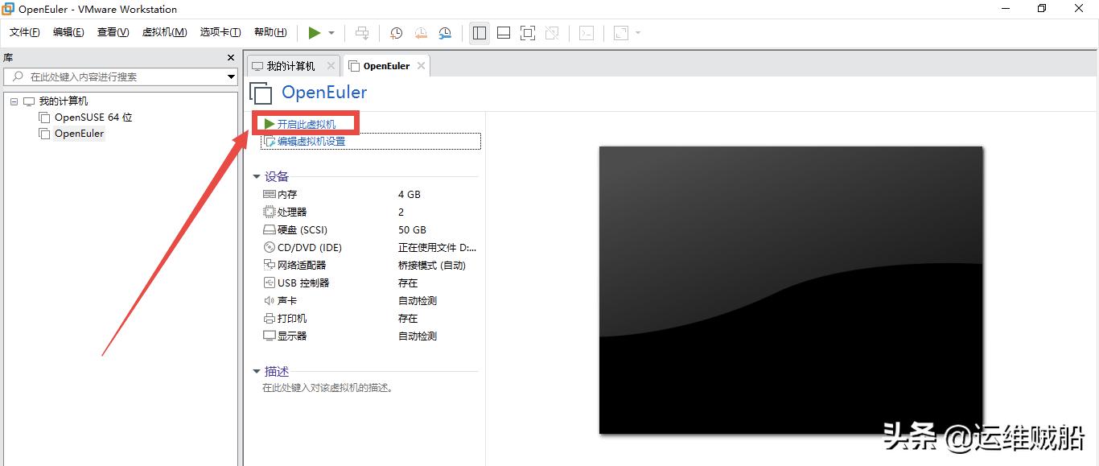Click 编辑虚拟机设置 link
Image resolution: width=1099 pixels, height=466 pixels.
click(311, 142)
